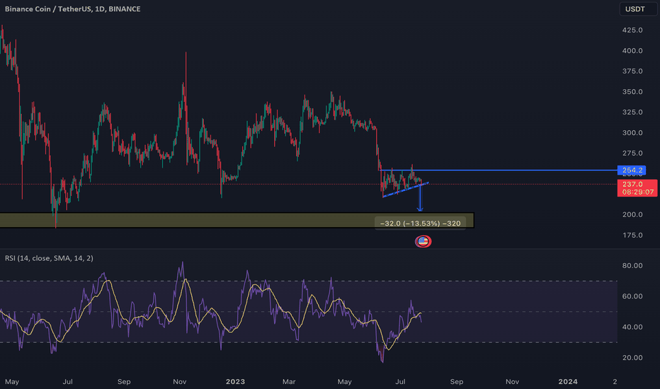Click the 350.0 price scale value
660x389 pixels.
632,92
